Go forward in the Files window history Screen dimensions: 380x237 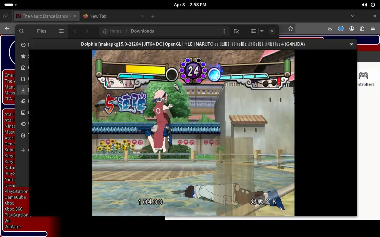click(87, 31)
